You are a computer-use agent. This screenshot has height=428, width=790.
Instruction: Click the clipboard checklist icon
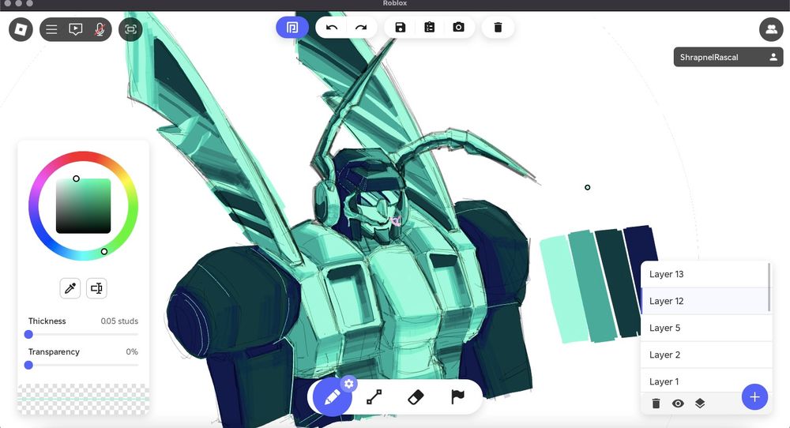coord(429,27)
